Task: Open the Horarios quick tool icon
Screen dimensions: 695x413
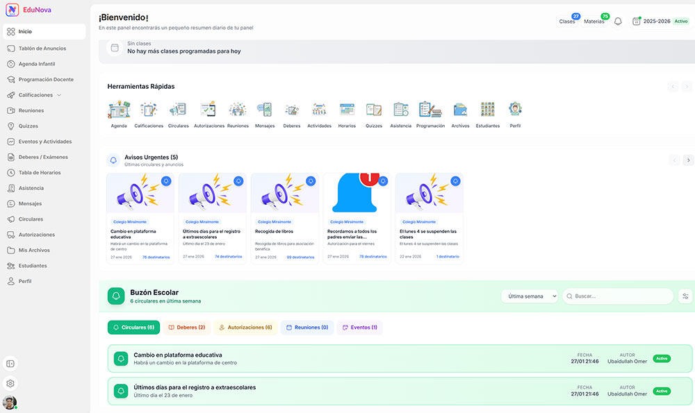Action: click(347, 110)
